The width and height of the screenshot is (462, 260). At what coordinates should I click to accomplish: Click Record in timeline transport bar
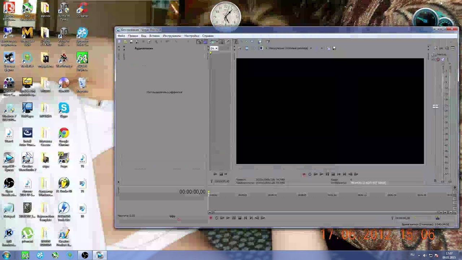tap(211, 218)
